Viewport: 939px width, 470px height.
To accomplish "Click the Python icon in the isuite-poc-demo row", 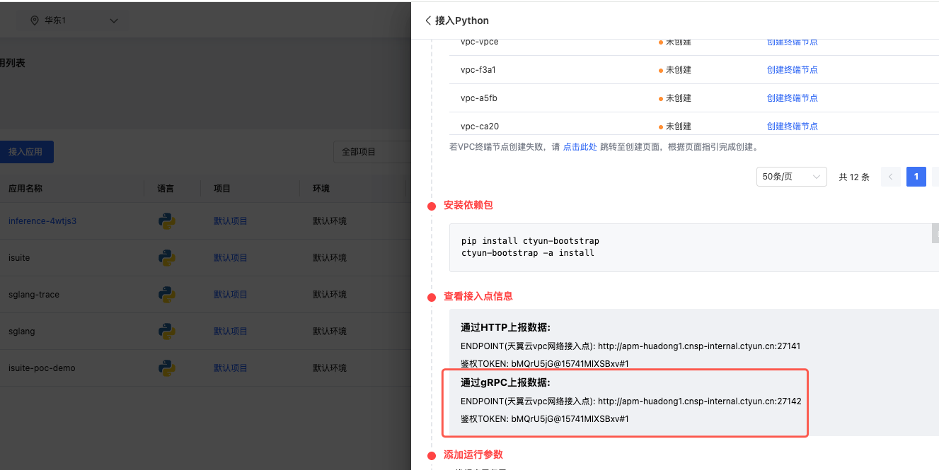I will pyautogui.click(x=167, y=368).
